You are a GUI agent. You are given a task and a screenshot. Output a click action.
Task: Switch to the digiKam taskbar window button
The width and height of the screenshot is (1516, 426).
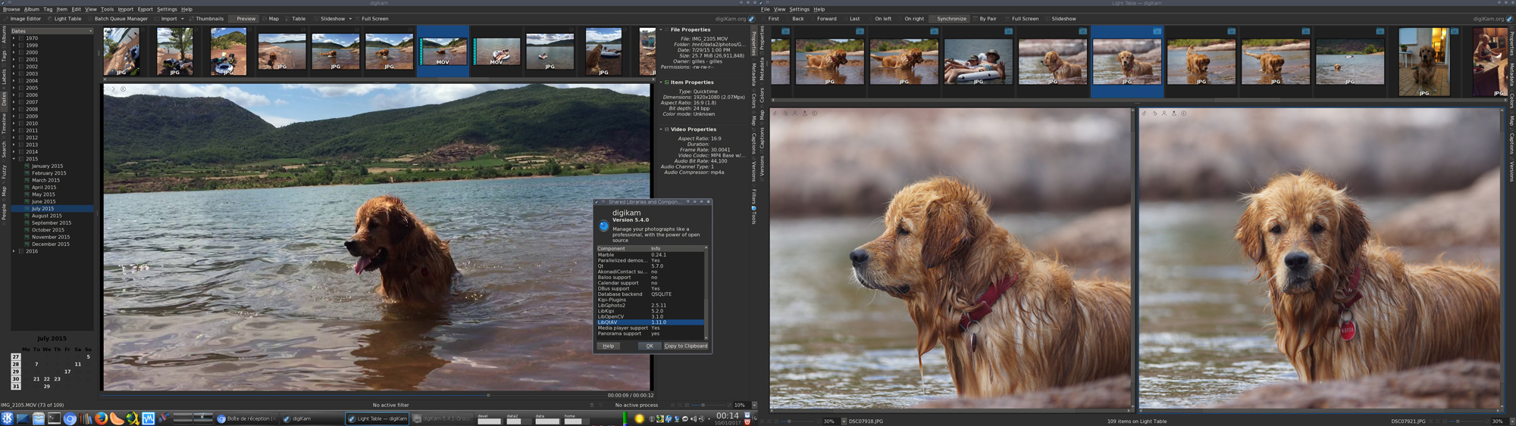[311, 418]
